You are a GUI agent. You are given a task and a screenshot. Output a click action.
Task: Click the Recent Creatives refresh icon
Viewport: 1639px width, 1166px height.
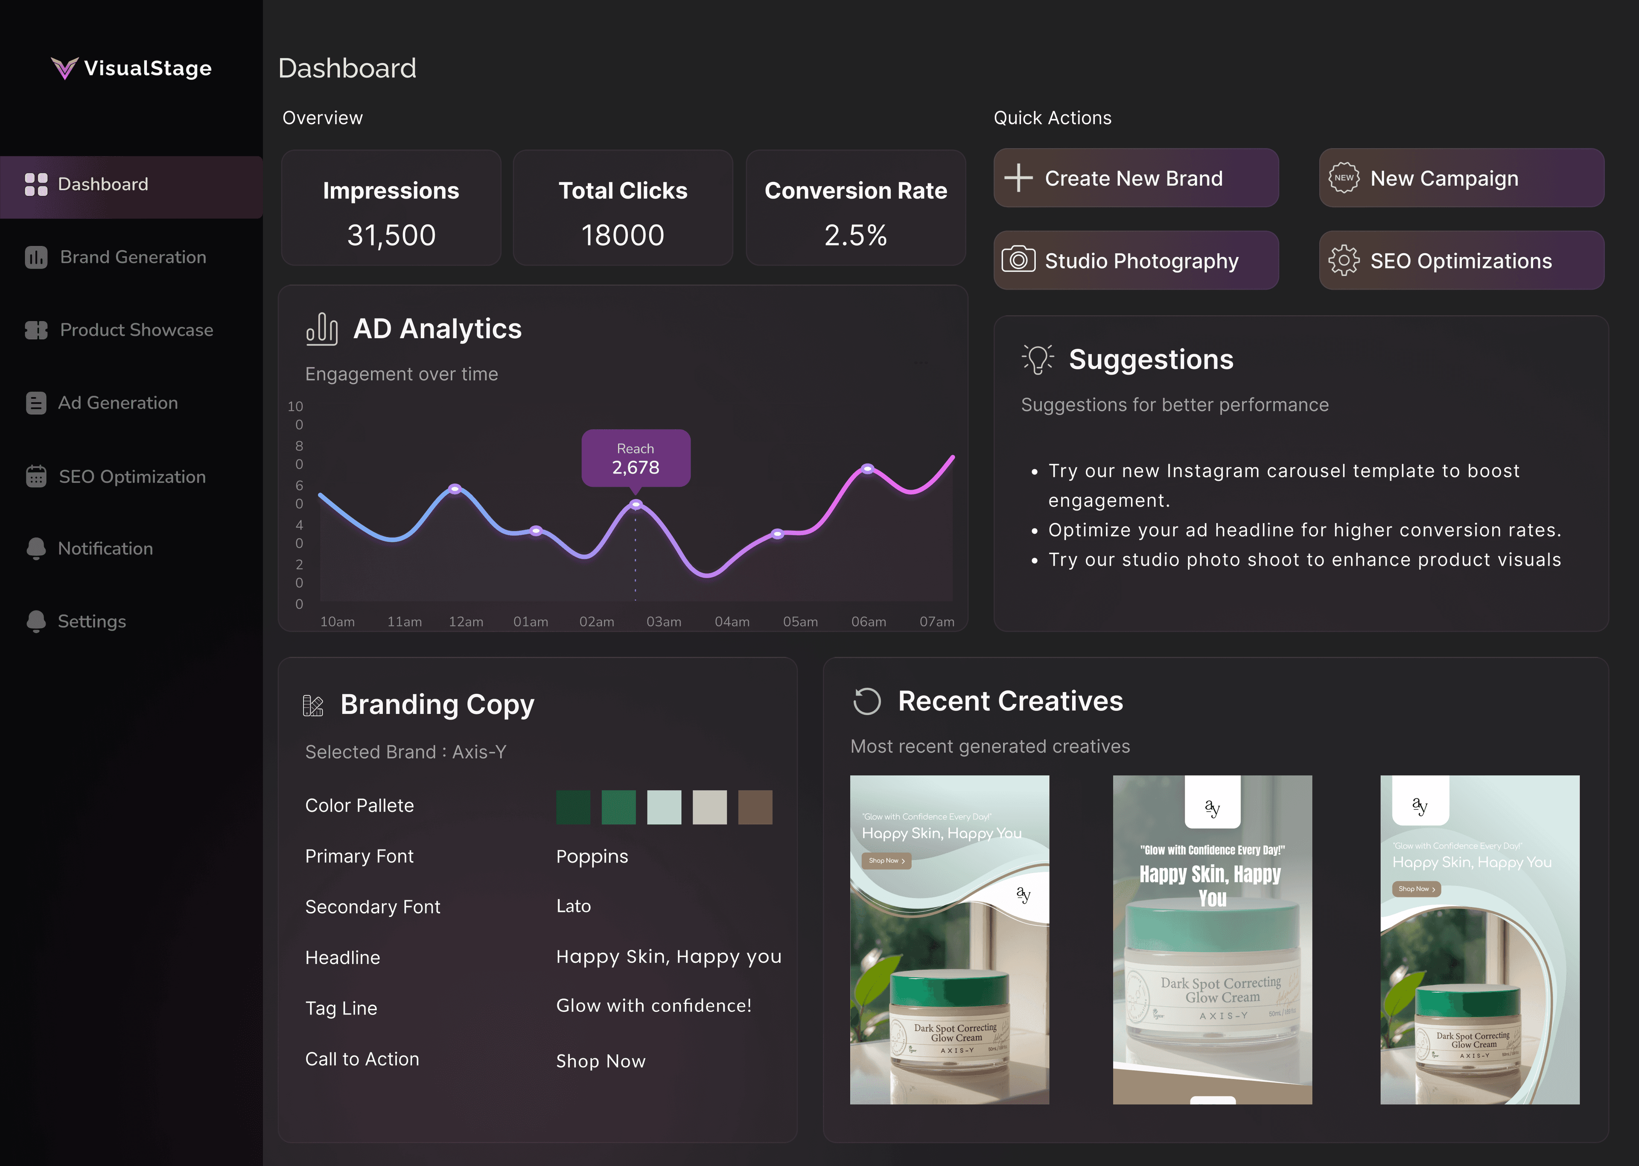coord(866,701)
